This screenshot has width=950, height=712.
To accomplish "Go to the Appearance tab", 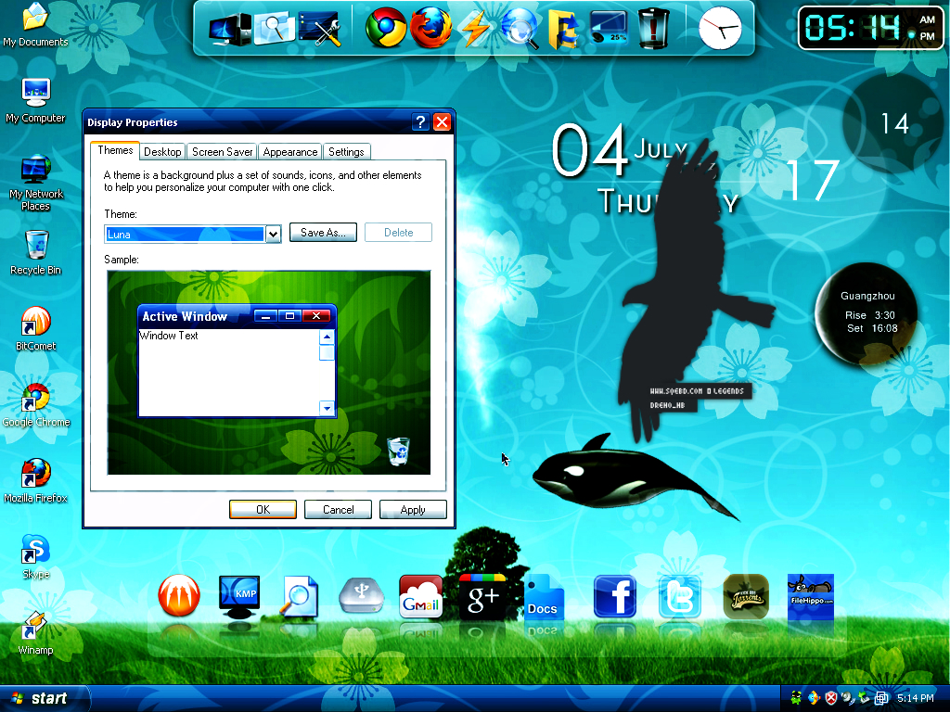I will click(289, 152).
